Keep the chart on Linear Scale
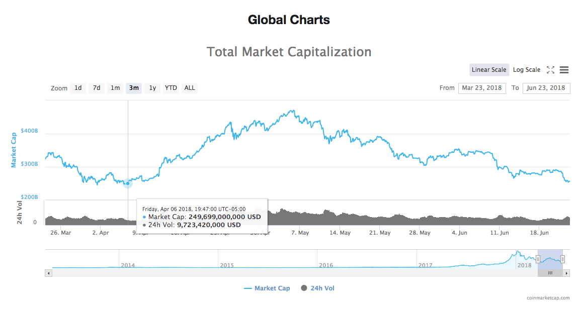The image size is (582, 309). (488, 69)
